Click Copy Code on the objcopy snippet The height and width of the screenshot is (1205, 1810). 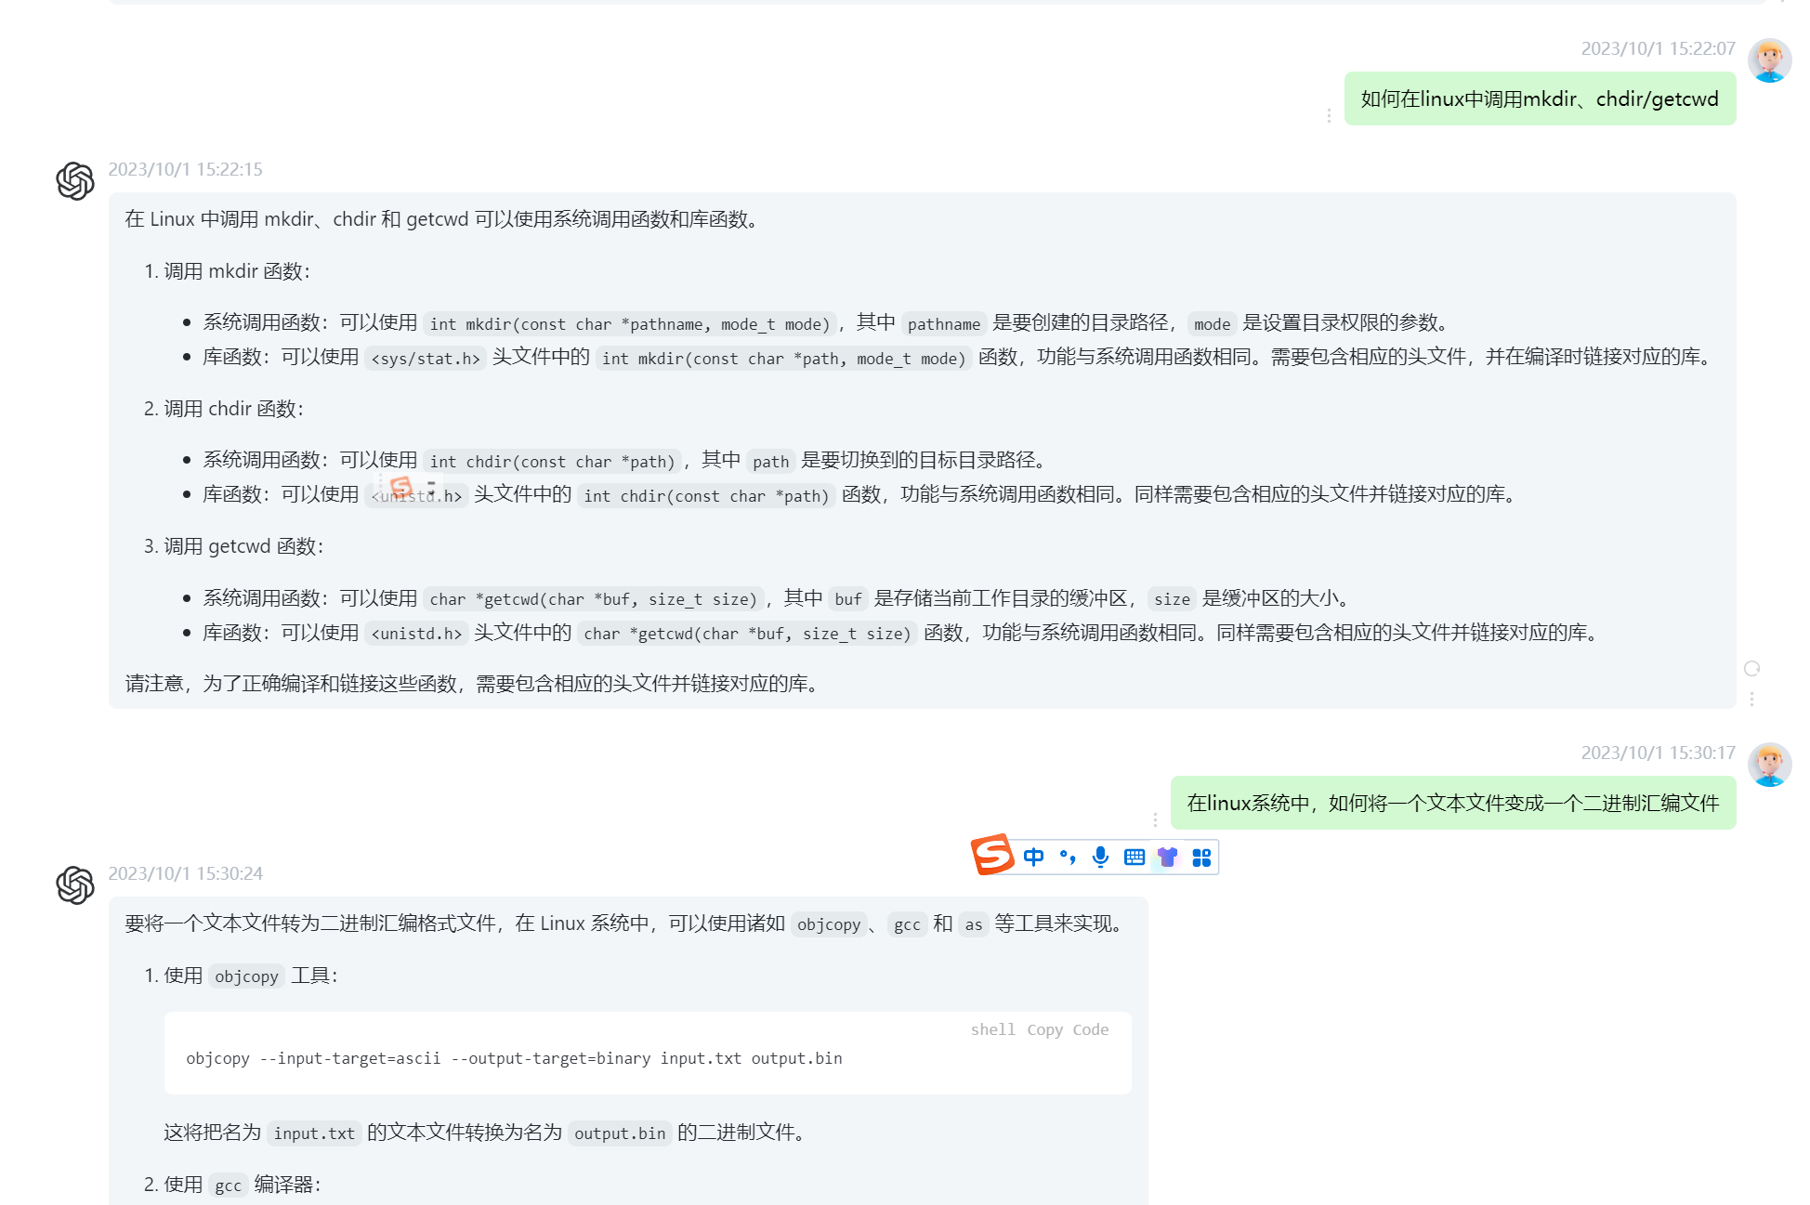tap(1068, 1029)
